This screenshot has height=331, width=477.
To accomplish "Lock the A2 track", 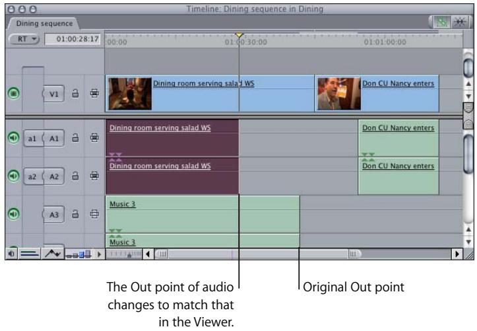I will point(75,176).
